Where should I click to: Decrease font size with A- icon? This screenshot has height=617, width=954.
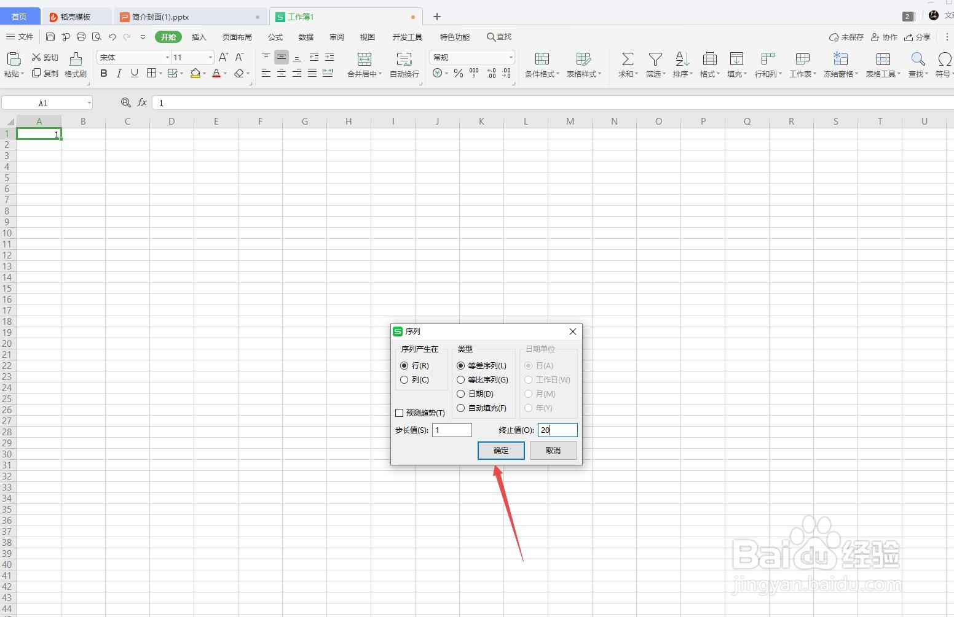point(240,57)
